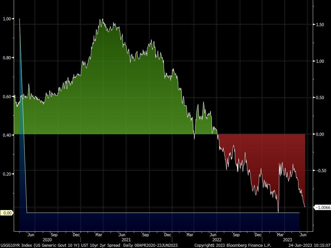Click the yellow 0.00 left axis tag

[7, 213]
